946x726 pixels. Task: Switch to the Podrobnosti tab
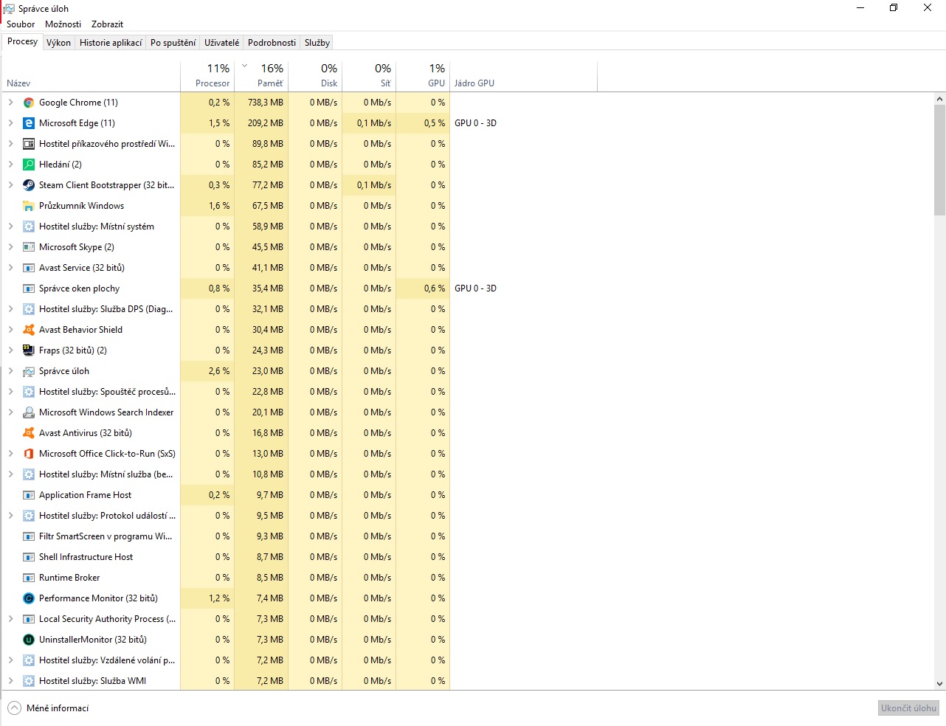tap(272, 43)
